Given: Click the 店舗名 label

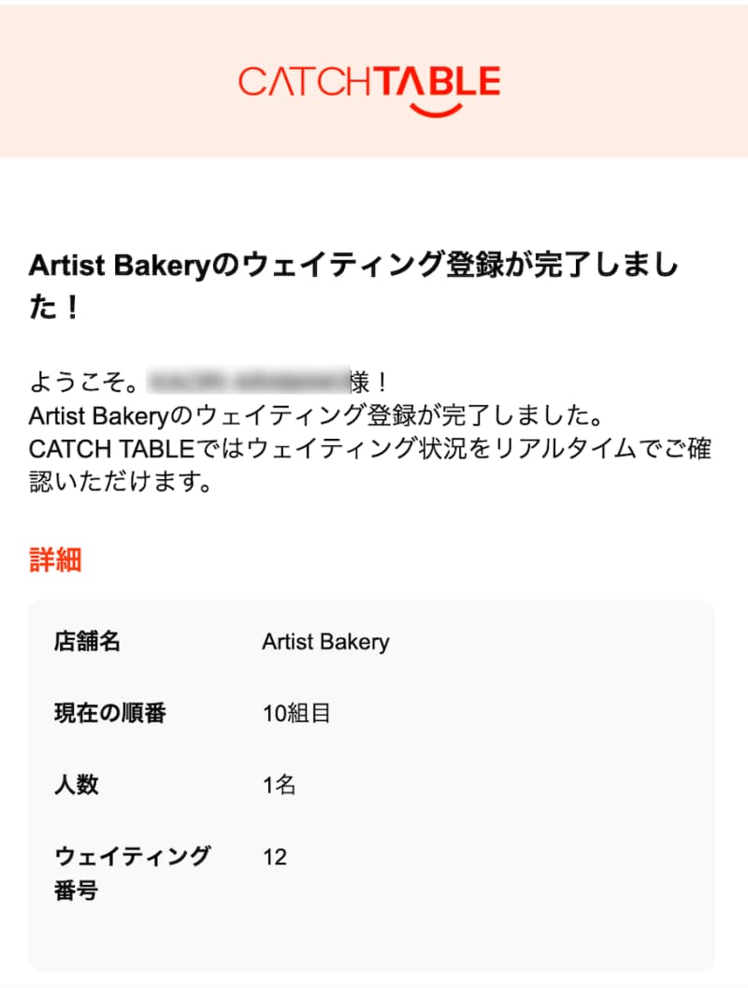Looking at the screenshot, I should pos(88,642).
